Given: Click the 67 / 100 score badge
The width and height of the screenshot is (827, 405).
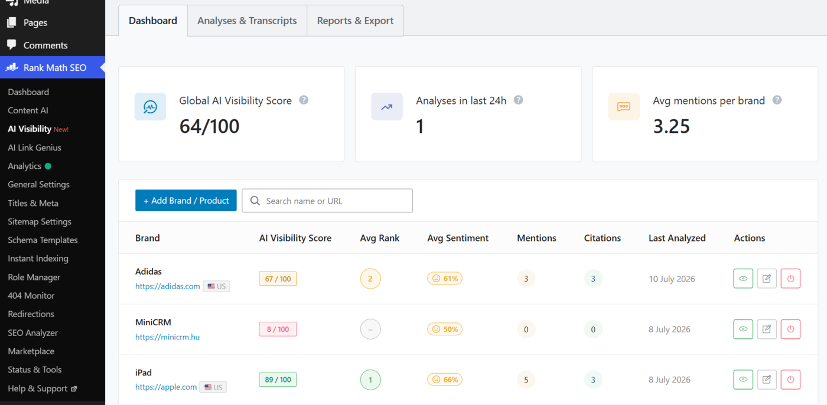Looking at the screenshot, I should pyautogui.click(x=278, y=279).
